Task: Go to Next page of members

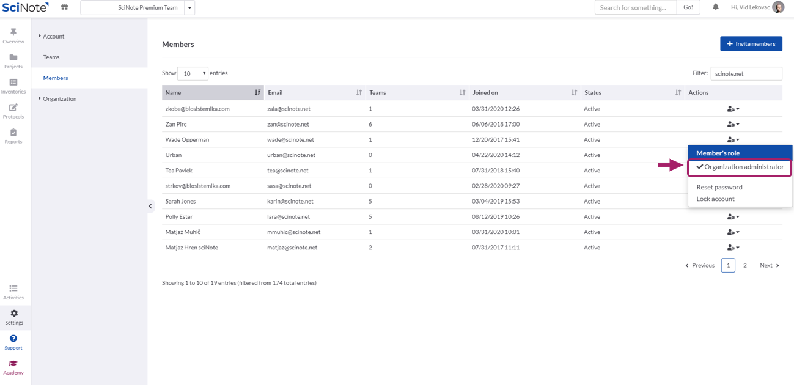Action: (770, 265)
